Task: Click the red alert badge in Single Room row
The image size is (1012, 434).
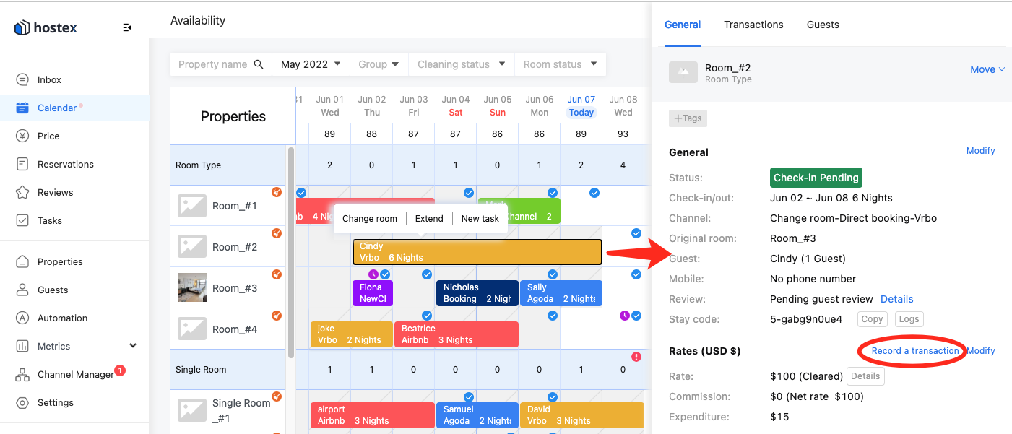Action: (636, 357)
